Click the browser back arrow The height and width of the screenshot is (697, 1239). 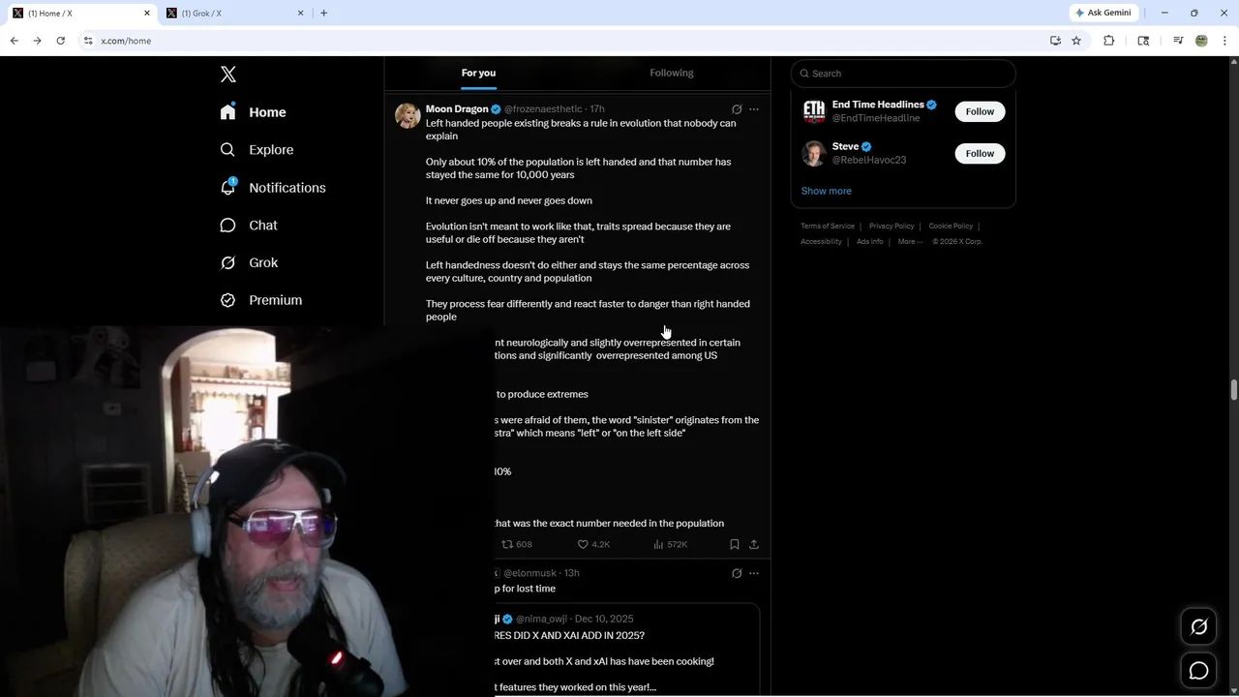coord(14,41)
